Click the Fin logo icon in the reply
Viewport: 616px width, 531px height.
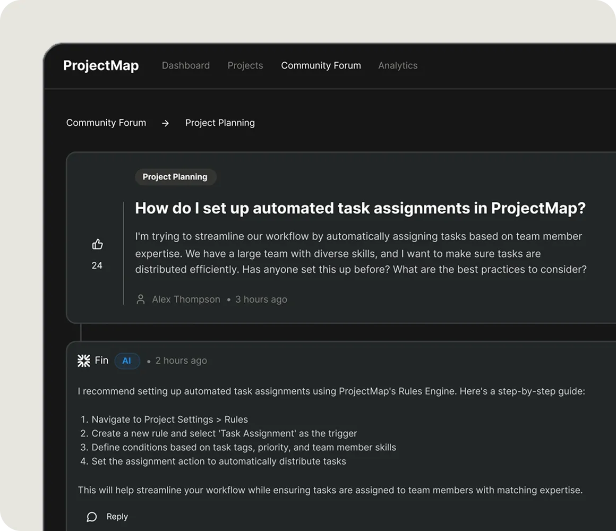click(x=84, y=361)
